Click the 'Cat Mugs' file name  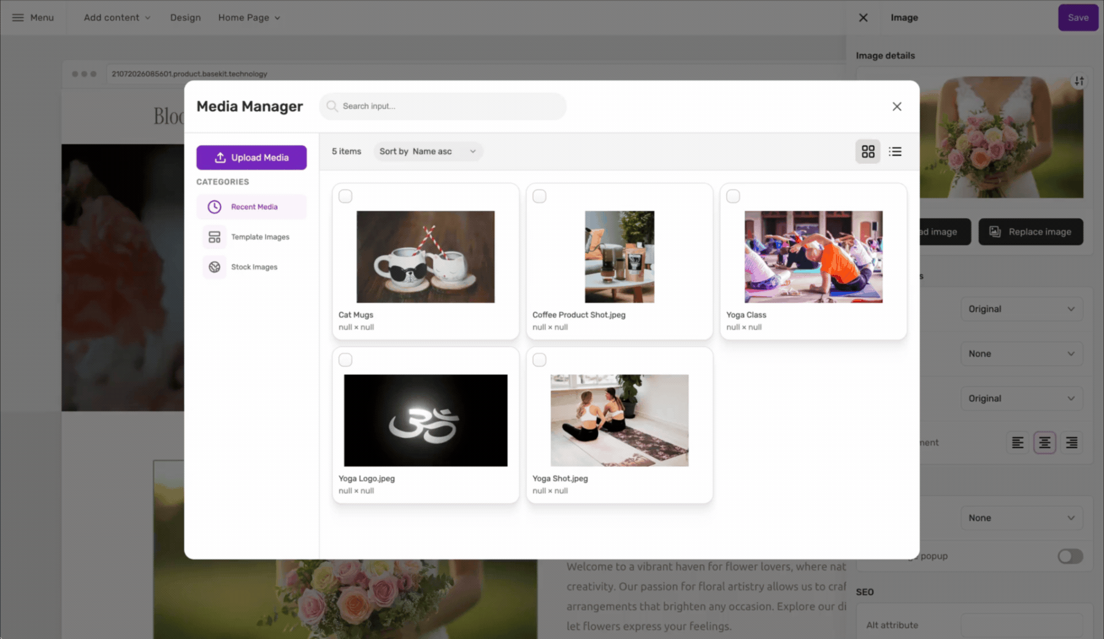click(x=356, y=315)
